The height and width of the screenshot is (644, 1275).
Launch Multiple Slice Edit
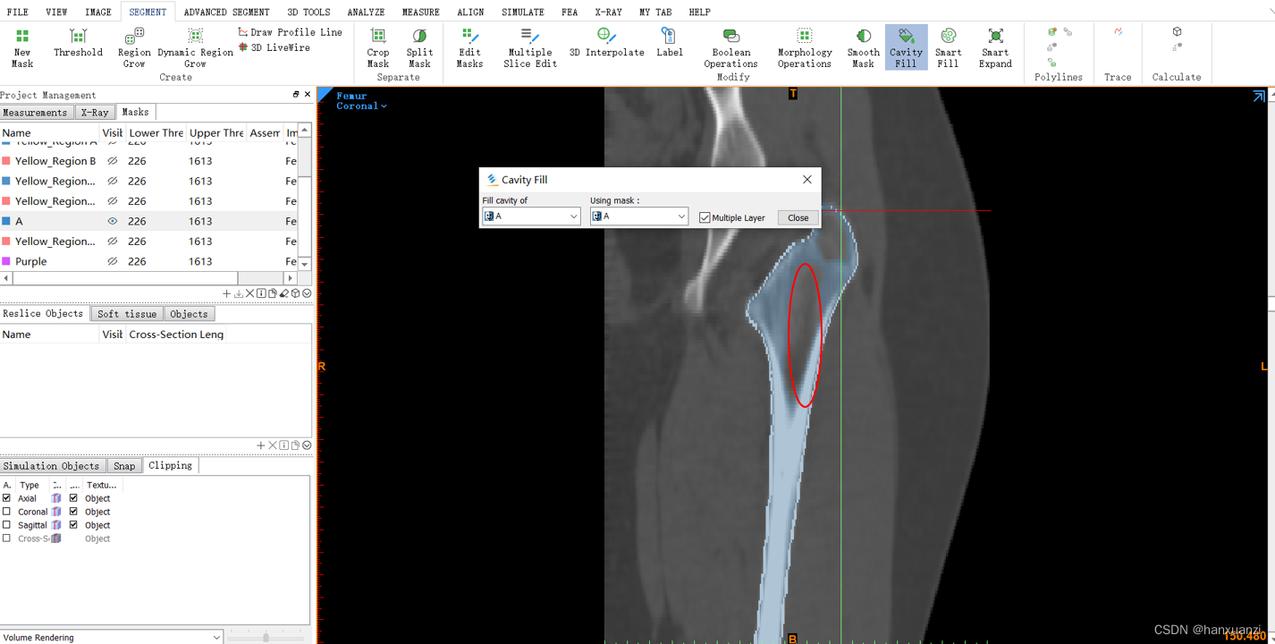coord(529,47)
